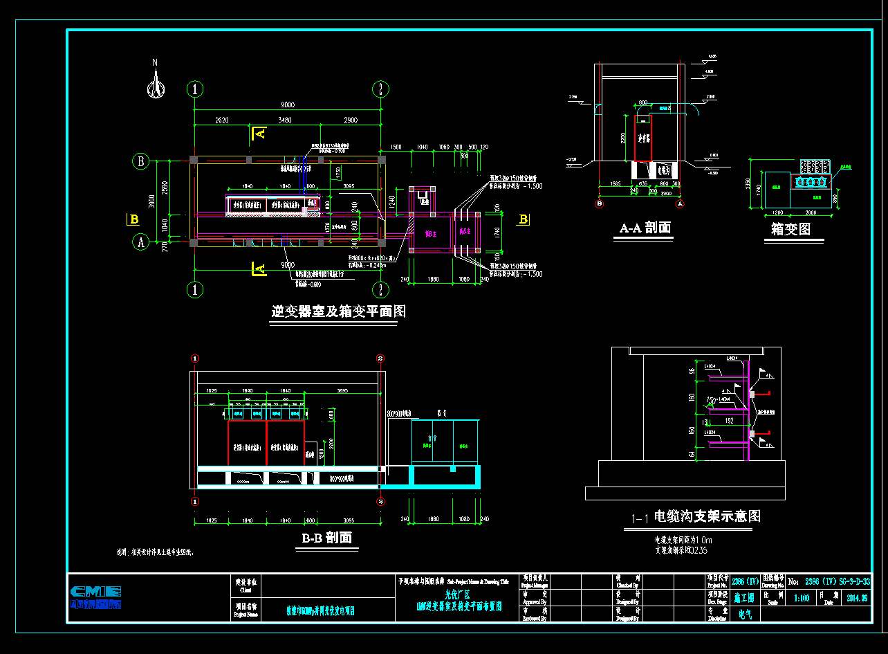Click red axis bubble B under A-A section
888x654 pixels.
(599, 204)
